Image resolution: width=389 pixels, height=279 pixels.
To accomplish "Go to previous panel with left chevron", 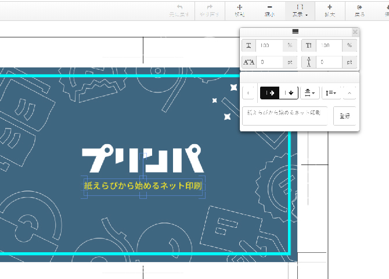I will tap(248, 93).
